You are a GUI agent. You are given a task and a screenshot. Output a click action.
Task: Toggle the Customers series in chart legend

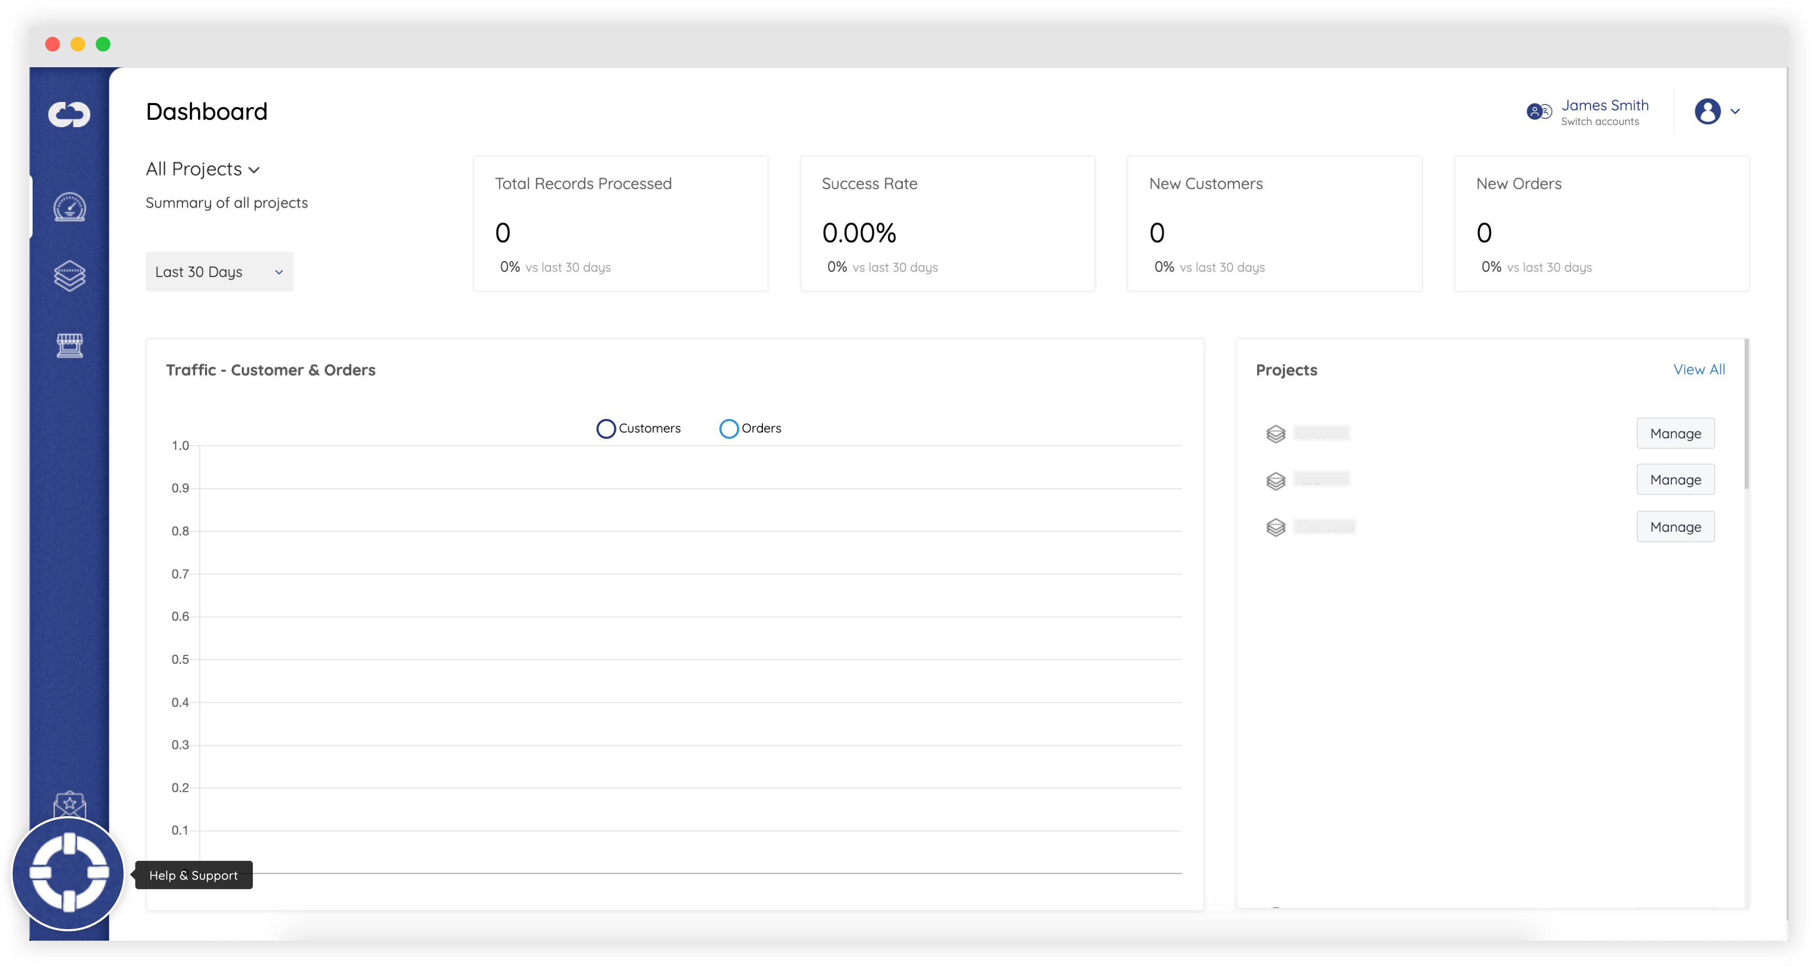pos(638,428)
